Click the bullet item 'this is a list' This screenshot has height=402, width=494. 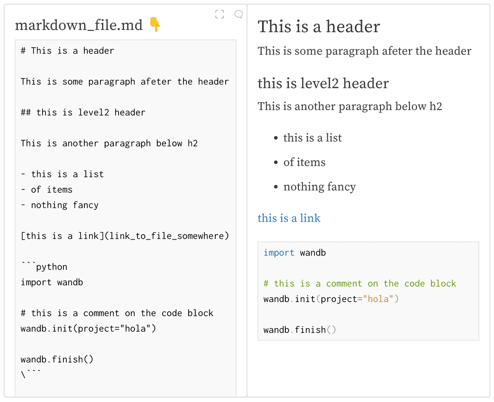(x=312, y=138)
